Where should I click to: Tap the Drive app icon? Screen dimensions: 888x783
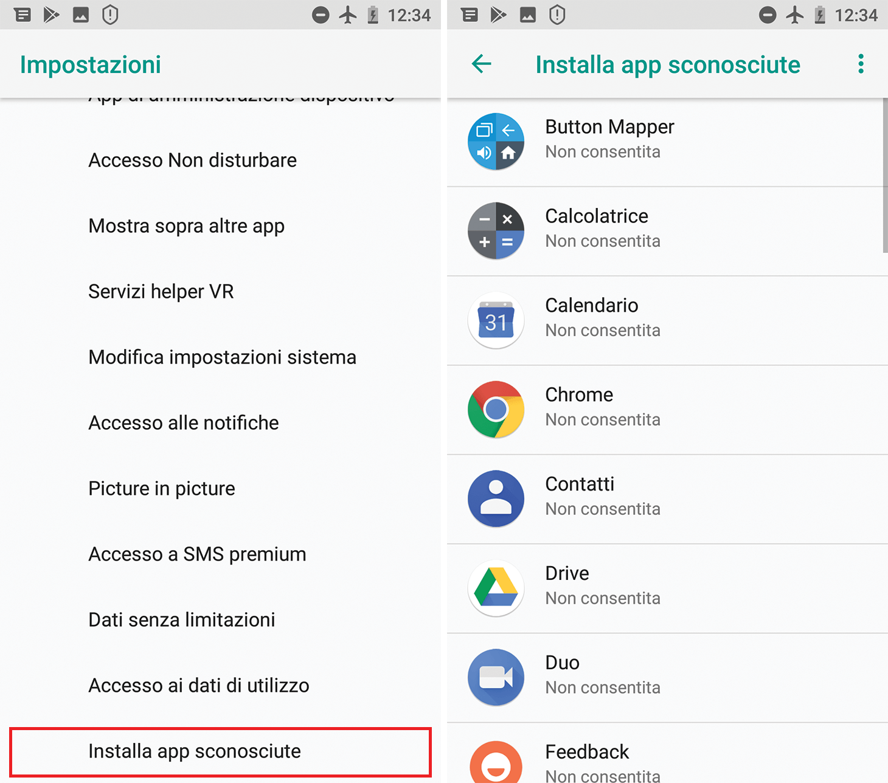496,588
